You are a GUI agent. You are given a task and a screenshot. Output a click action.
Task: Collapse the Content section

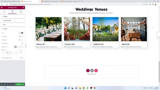(x=12, y=29)
